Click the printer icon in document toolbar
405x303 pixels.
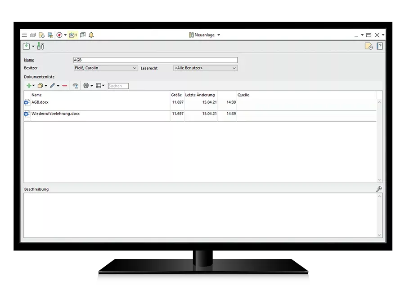click(x=86, y=86)
